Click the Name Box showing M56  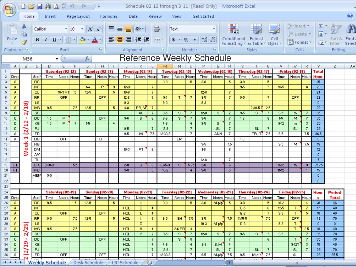[x=28, y=59]
